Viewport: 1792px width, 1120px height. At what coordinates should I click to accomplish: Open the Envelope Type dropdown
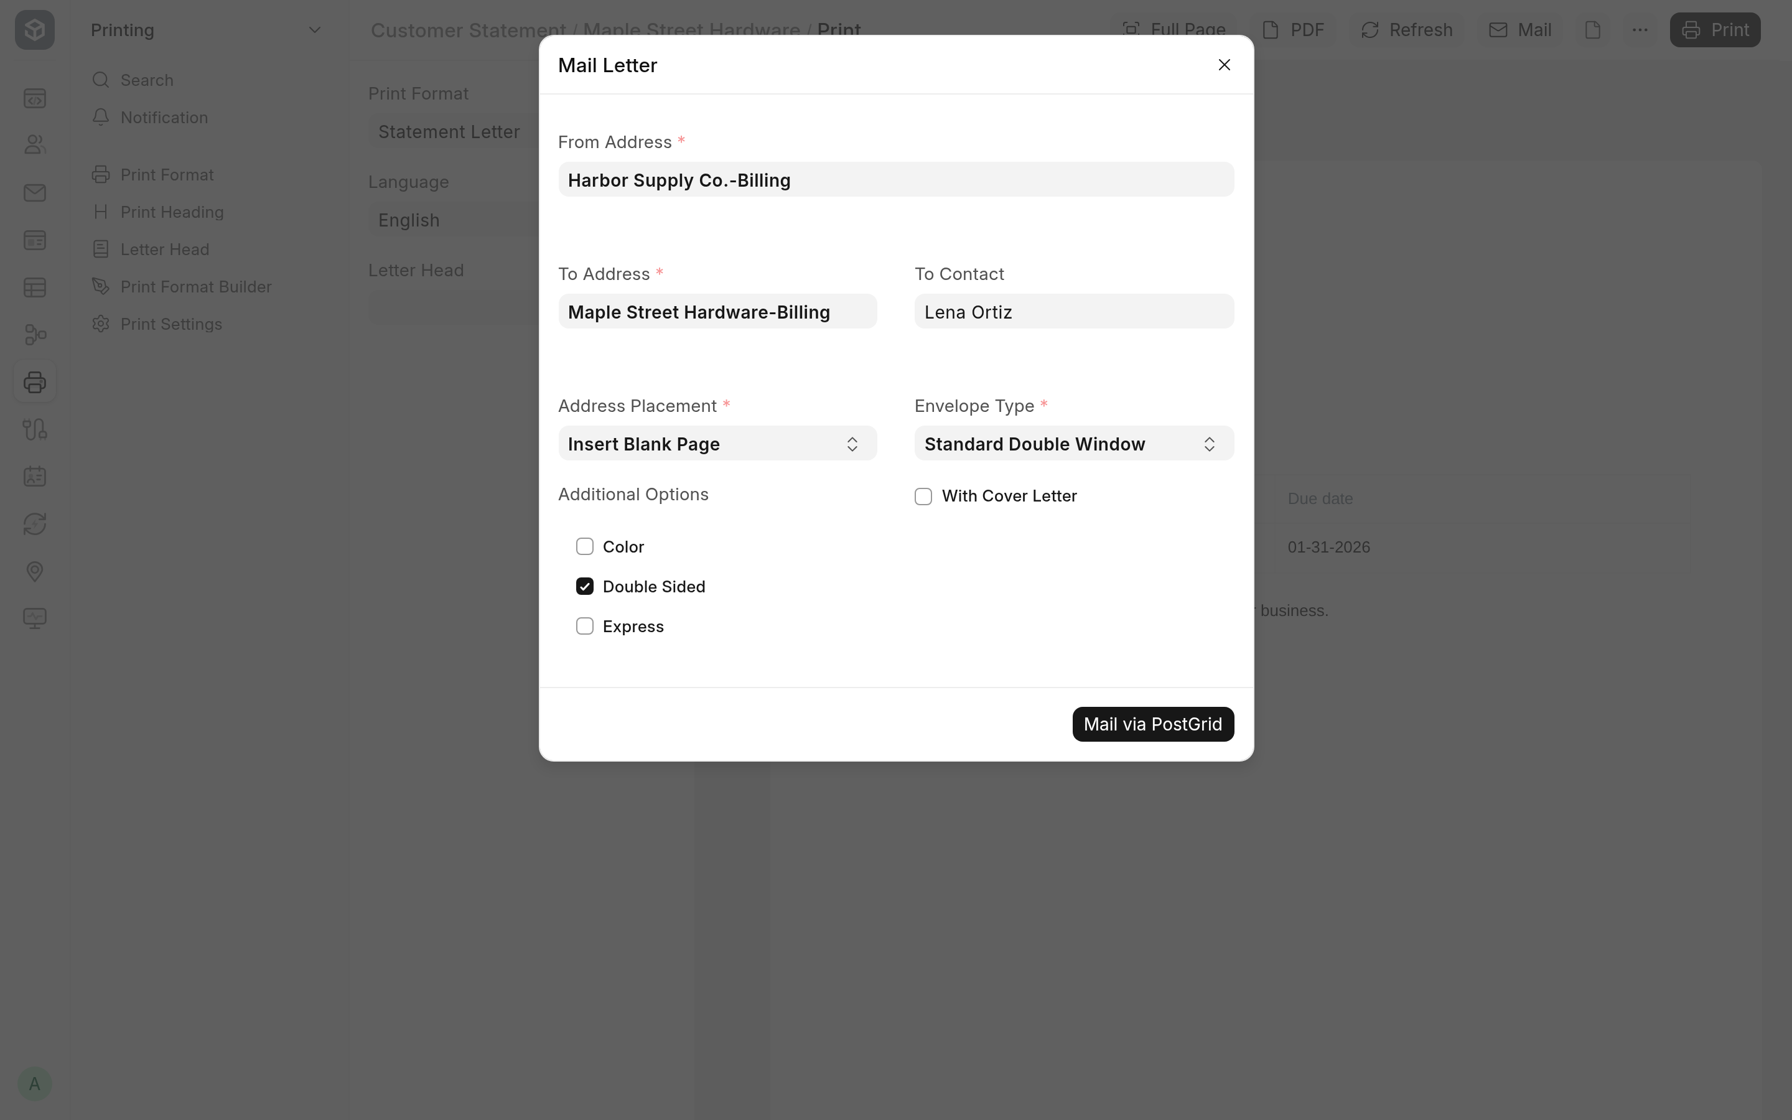click(1074, 444)
